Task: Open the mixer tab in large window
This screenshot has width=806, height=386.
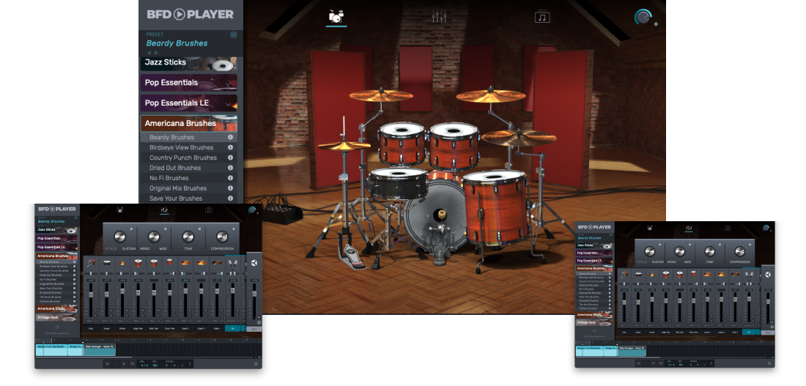Action: point(439,16)
